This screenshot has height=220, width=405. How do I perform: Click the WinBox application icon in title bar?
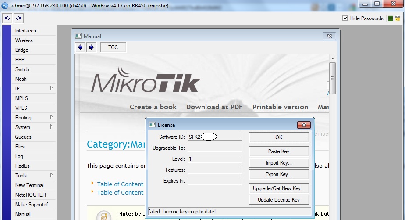pos(5,5)
